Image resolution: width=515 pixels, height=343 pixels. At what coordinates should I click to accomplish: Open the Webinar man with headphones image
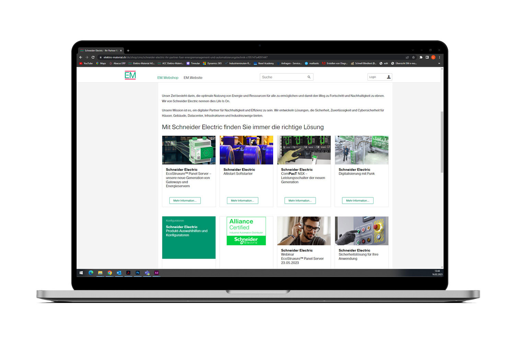coord(304,231)
